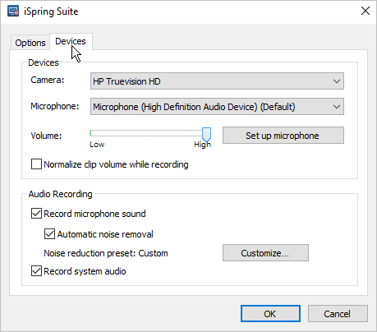This screenshot has height=332, width=377.
Task: Open the Set up microphone wizard
Action: pos(283,136)
